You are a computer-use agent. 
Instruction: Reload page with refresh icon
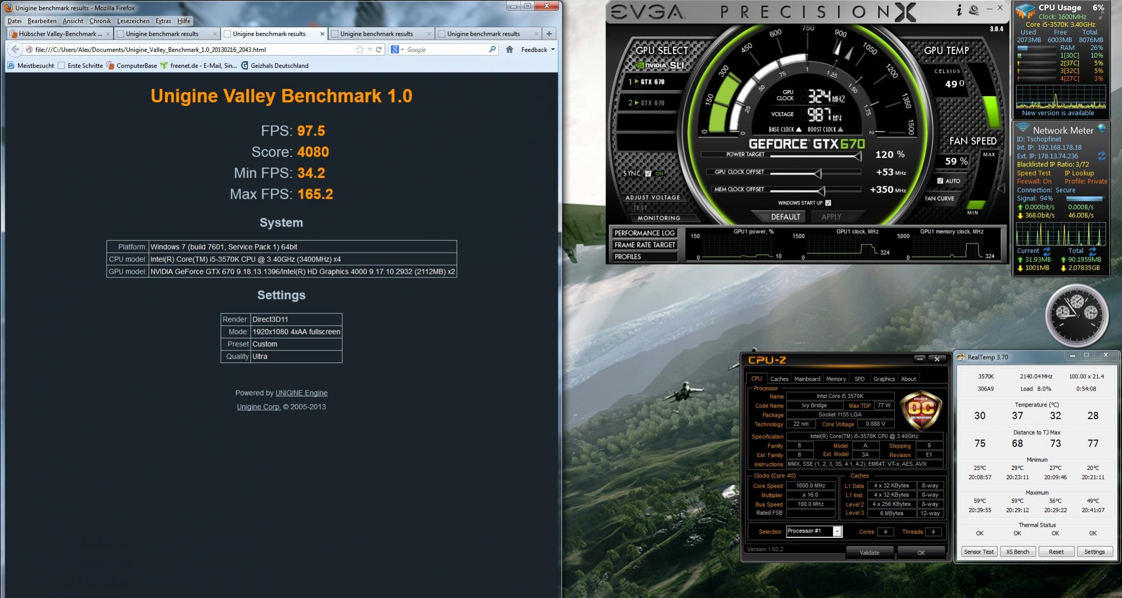379,49
